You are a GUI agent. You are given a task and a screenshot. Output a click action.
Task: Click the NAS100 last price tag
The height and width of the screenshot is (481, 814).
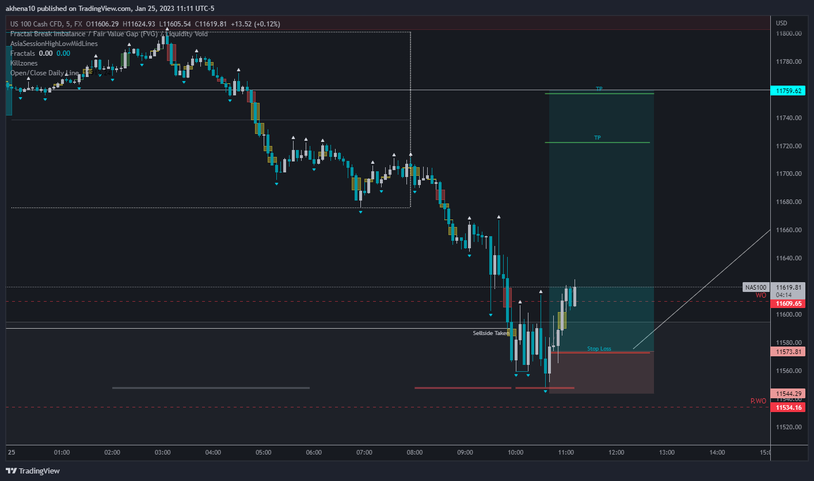[755, 287]
